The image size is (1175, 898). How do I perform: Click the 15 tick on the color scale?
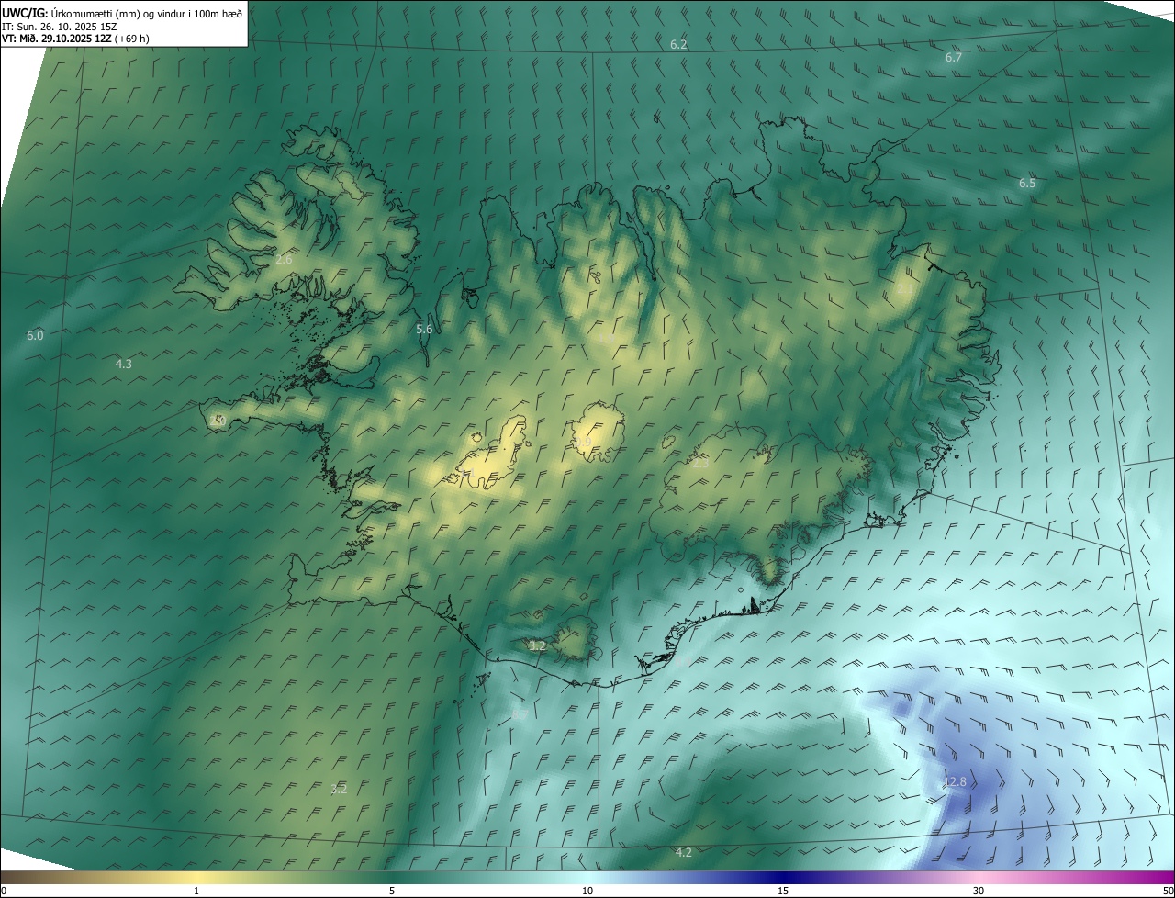click(783, 891)
